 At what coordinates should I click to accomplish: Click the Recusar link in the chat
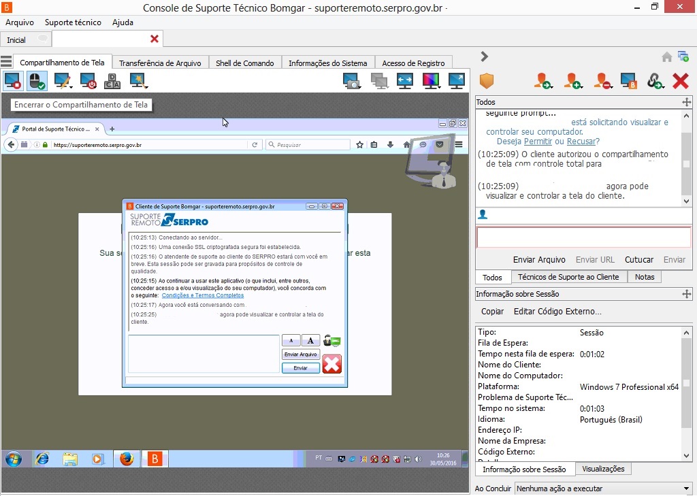pos(581,142)
